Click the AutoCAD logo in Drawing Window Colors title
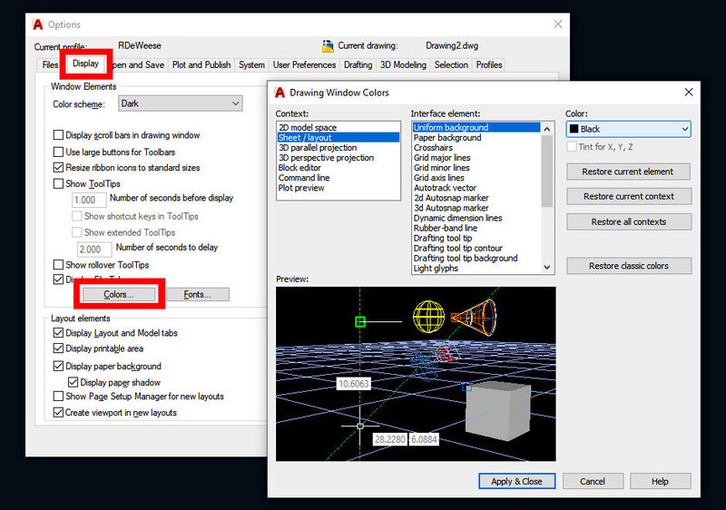The image size is (726, 510). click(280, 93)
